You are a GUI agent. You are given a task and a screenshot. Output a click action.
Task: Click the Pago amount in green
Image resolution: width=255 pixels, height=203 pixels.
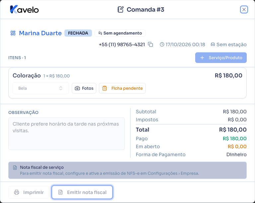[x=234, y=139]
